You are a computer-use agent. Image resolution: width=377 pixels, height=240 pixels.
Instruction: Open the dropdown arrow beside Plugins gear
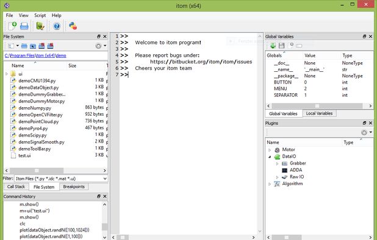click(x=371, y=132)
